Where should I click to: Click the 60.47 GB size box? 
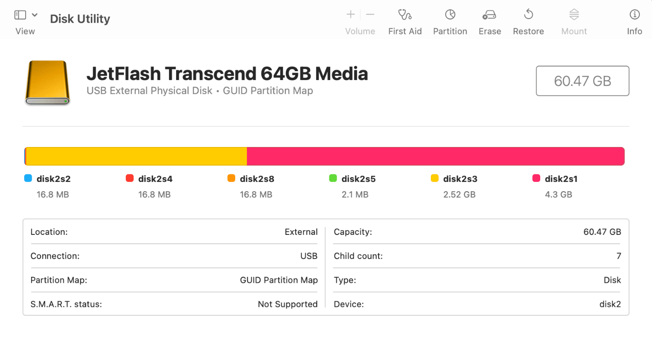click(x=583, y=81)
